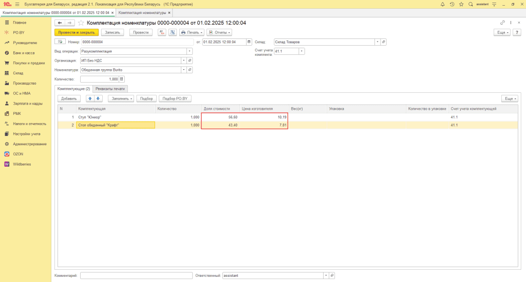Screen dimensions: 526x282
Task: Move row down with blue arrow
Action: click(x=98, y=98)
